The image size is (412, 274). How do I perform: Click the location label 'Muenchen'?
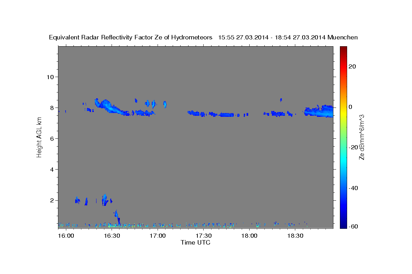pyautogui.click(x=343, y=38)
